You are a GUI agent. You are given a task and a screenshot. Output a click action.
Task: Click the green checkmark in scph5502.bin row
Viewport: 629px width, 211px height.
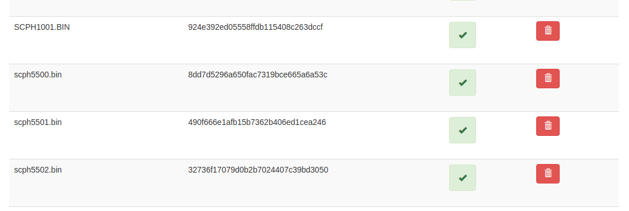462,178
